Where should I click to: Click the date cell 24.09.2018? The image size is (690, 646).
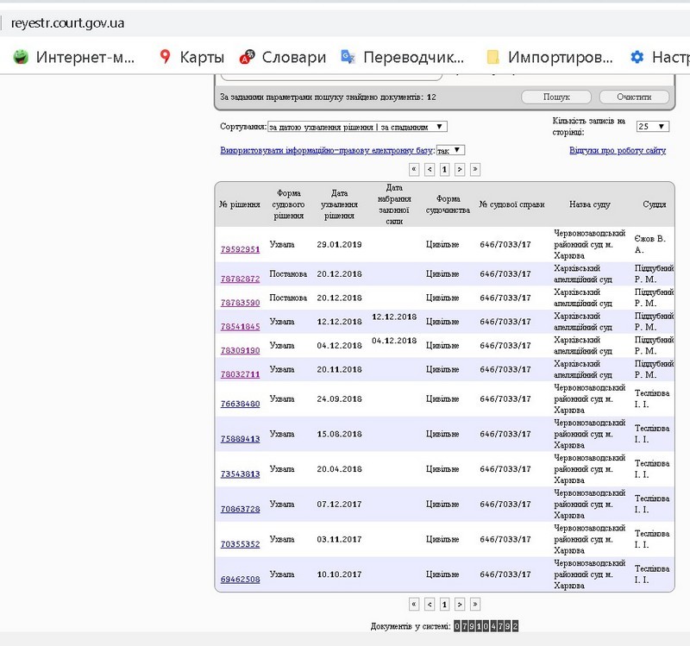click(339, 399)
